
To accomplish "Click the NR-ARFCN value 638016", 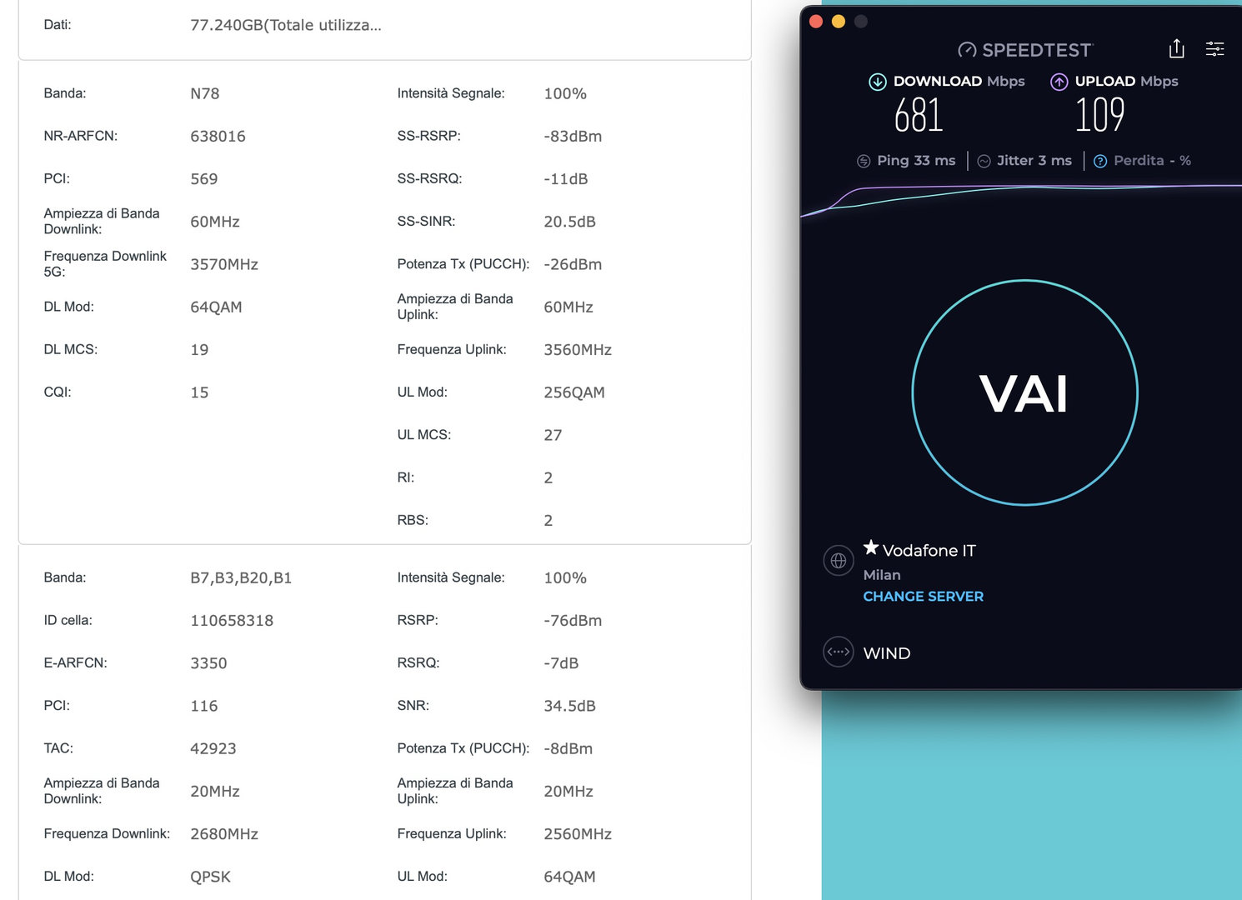I will [x=218, y=136].
